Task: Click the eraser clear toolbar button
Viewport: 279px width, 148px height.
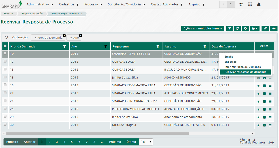Action: click(x=266, y=29)
